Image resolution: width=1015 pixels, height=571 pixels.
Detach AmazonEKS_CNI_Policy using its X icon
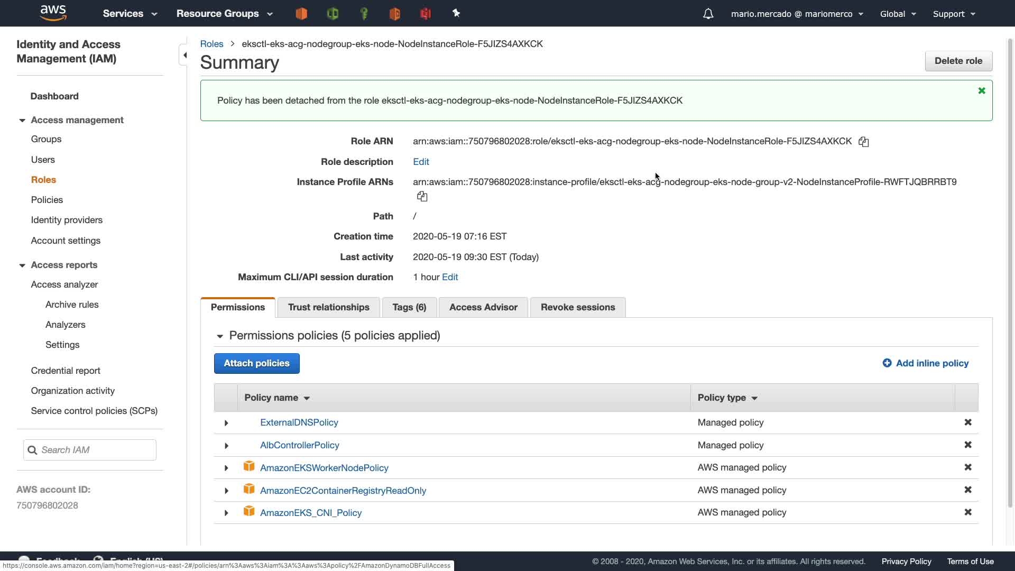coord(967,512)
